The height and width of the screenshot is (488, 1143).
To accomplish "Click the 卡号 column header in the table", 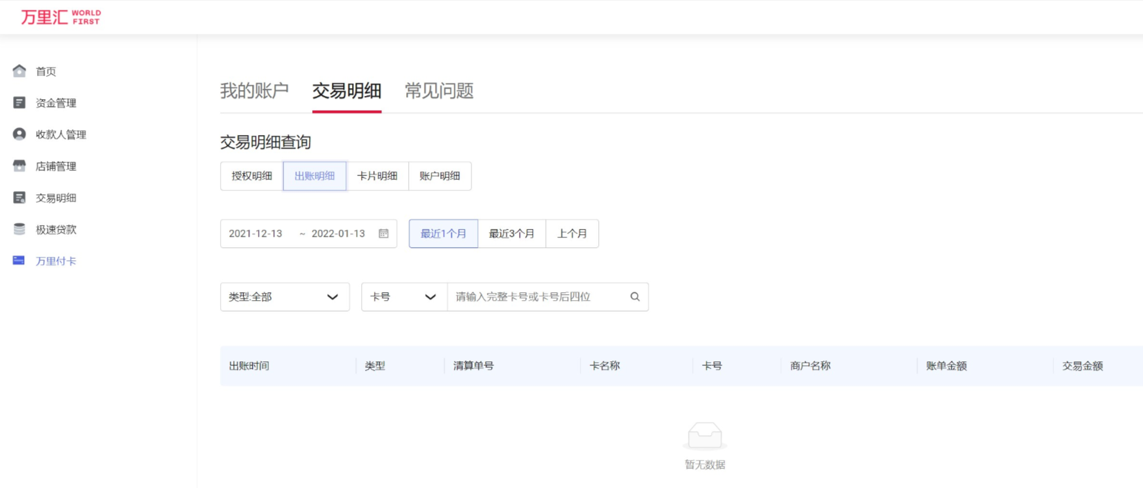I will pos(712,366).
